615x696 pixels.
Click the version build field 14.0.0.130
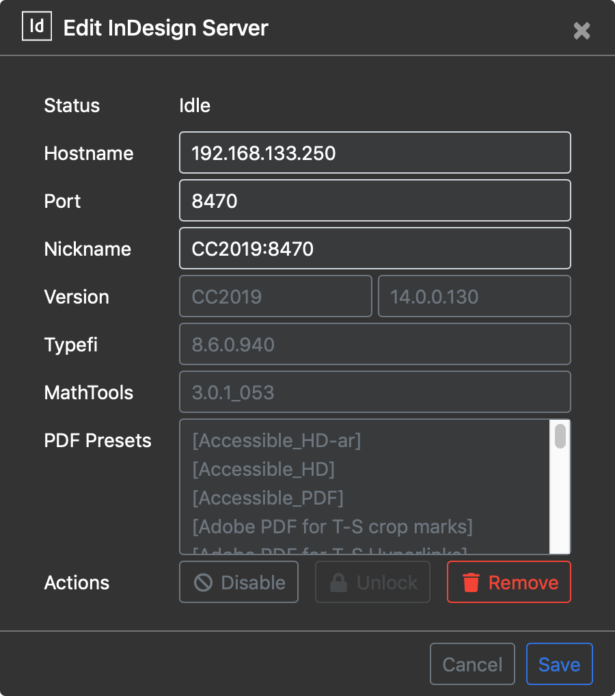click(474, 297)
